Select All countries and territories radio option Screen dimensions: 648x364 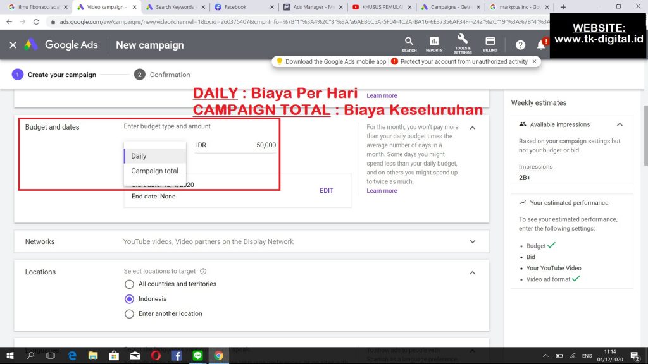pyautogui.click(x=130, y=284)
